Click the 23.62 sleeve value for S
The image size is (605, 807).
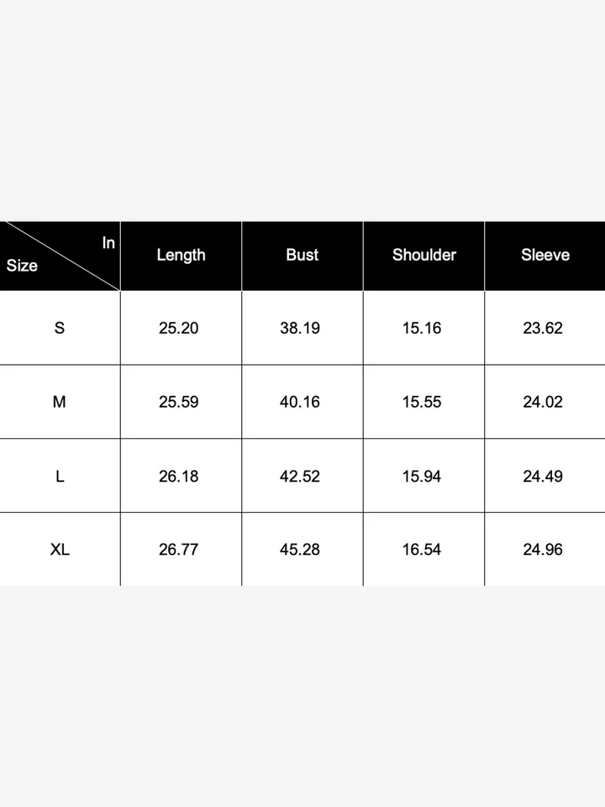543,328
